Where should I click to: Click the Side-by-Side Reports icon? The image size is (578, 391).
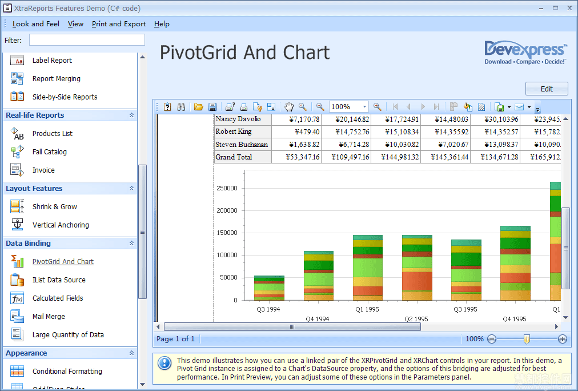(x=17, y=97)
